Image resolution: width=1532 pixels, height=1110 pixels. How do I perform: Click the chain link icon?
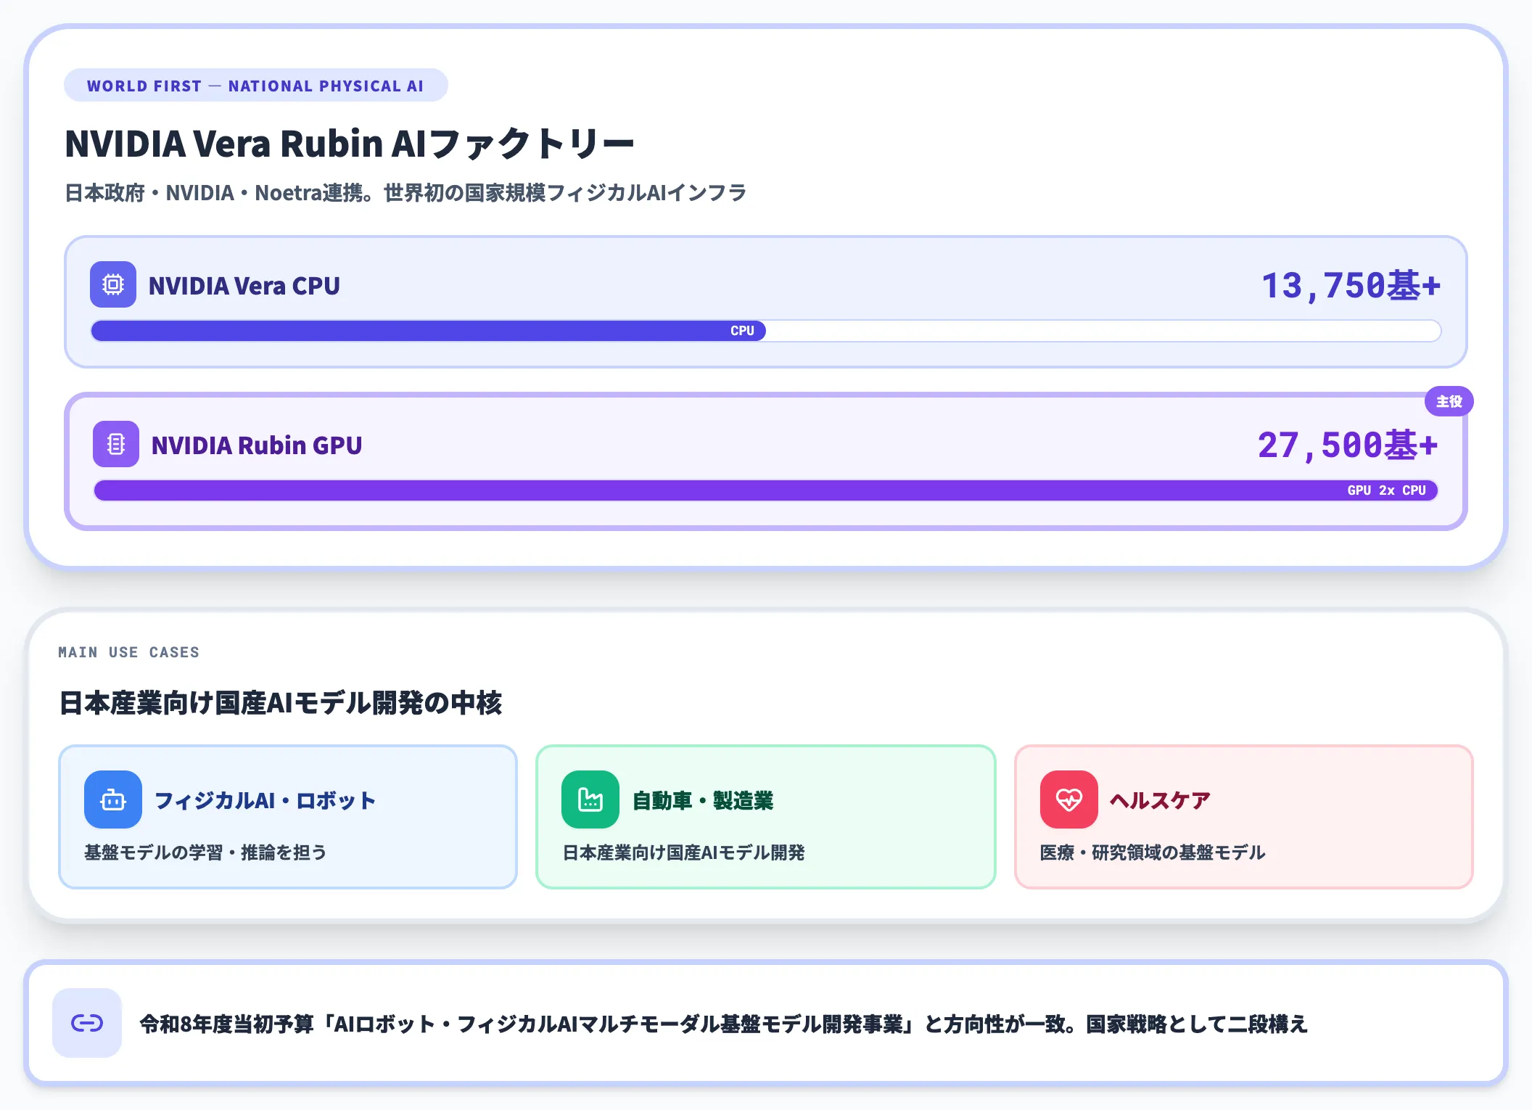[87, 1023]
